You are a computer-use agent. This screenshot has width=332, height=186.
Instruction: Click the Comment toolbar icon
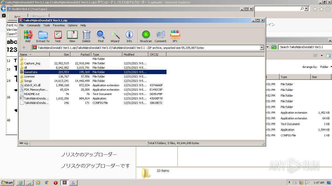click(x=161, y=36)
